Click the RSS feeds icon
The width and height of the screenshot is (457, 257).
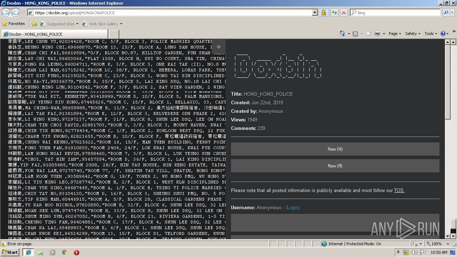[x=355, y=34]
